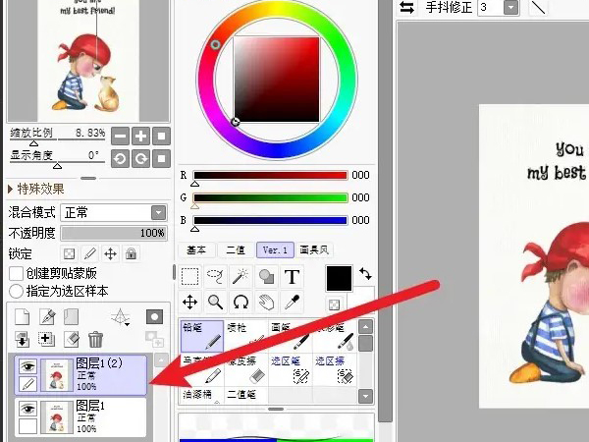Screen dimensions: 589x442
Task: Create a new linework pen layer
Action: [x=48, y=316]
